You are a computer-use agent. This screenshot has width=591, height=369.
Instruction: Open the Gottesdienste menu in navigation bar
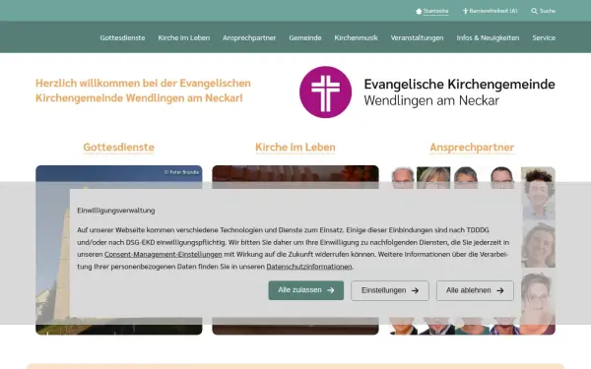122,37
